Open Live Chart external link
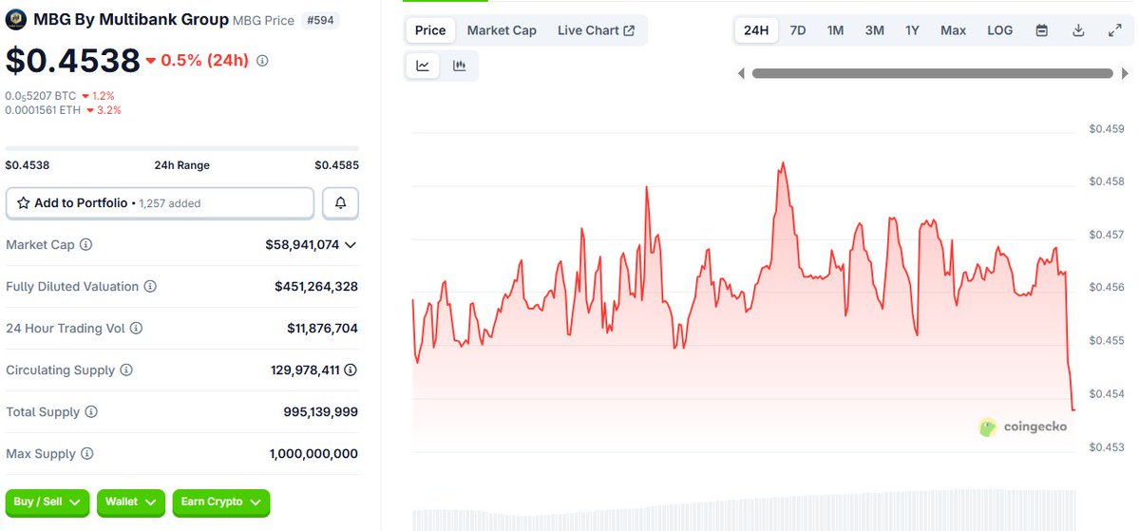This screenshot has width=1139, height=531. click(597, 30)
